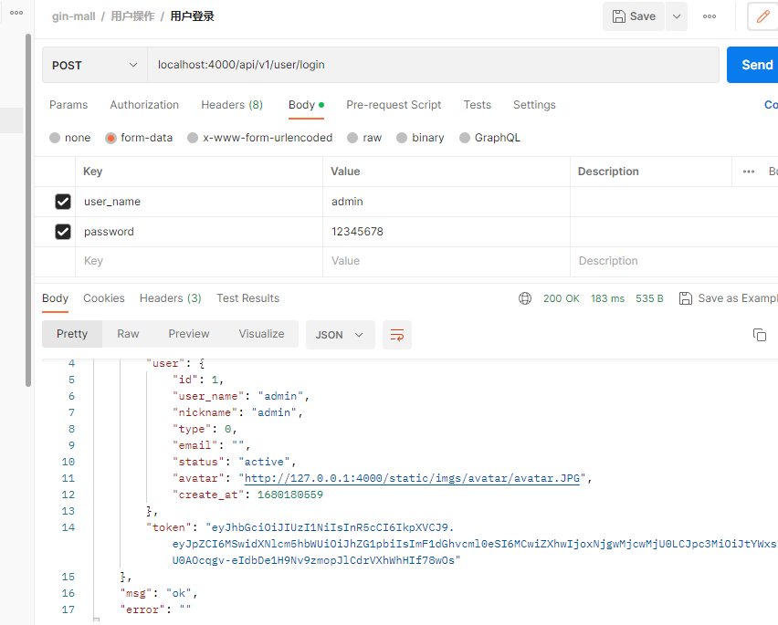This screenshot has height=625, width=778.
Task: Click the "token" key on line 14
Action: (169, 527)
